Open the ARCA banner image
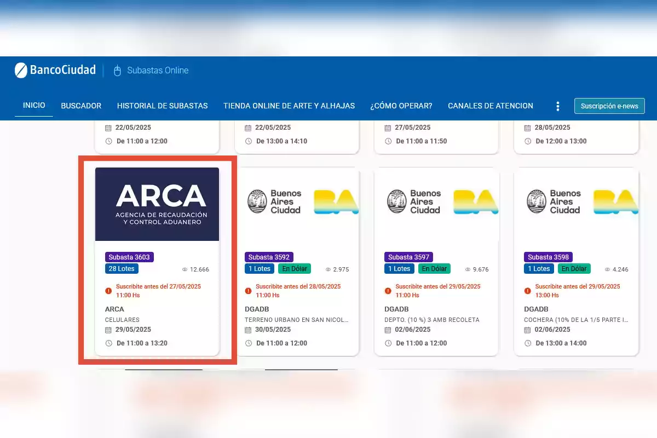 click(157, 204)
